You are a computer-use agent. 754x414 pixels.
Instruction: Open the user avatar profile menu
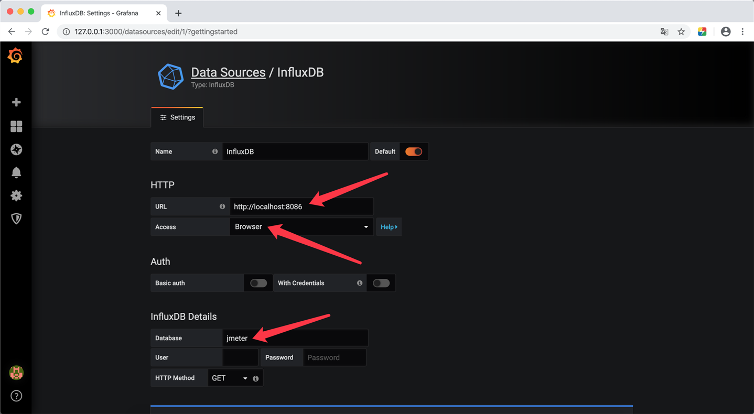(16, 373)
